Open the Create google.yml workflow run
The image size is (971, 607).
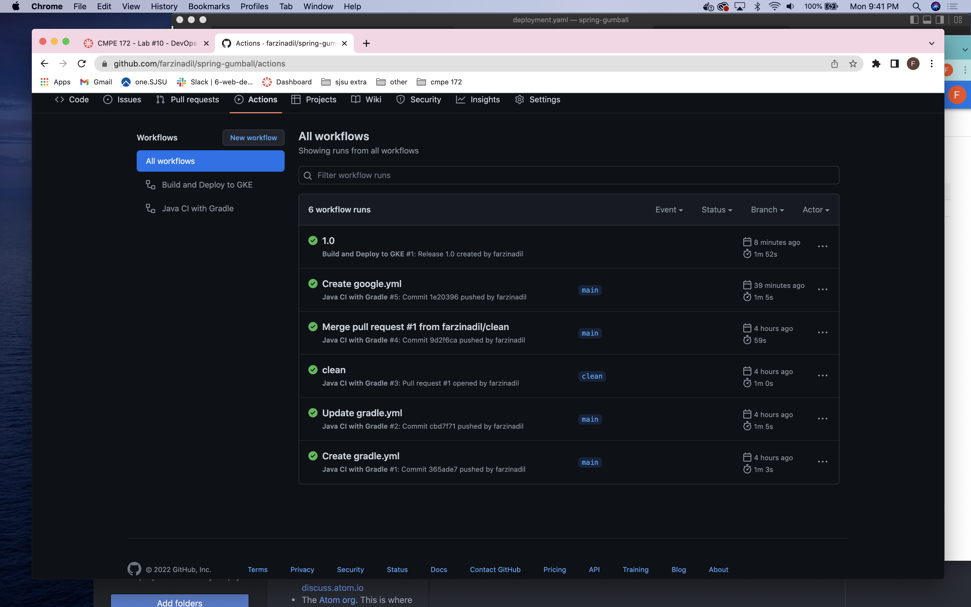362,284
